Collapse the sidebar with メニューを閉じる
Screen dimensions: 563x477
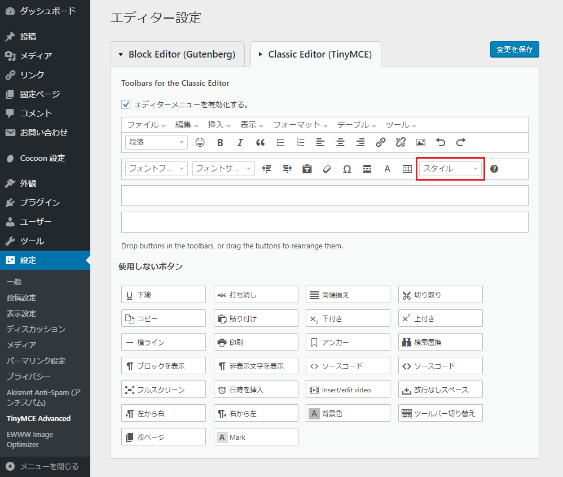pos(45,466)
